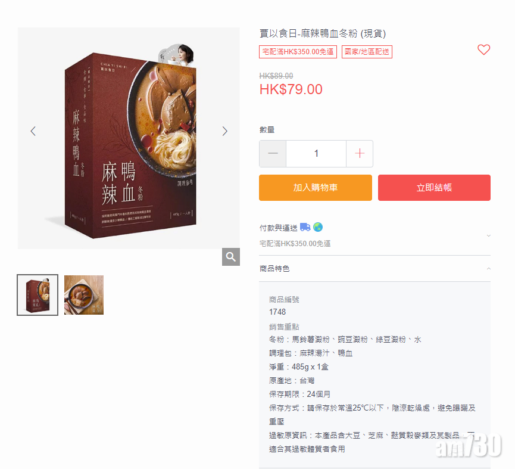Click 國家/地區配送 tag
Image resolution: width=515 pixels, height=469 pixels.
coord(367,52)
